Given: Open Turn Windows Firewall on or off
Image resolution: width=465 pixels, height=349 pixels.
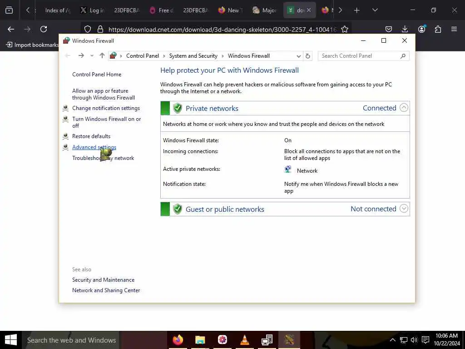Looking at the screenshot, I should click(106, 122).
